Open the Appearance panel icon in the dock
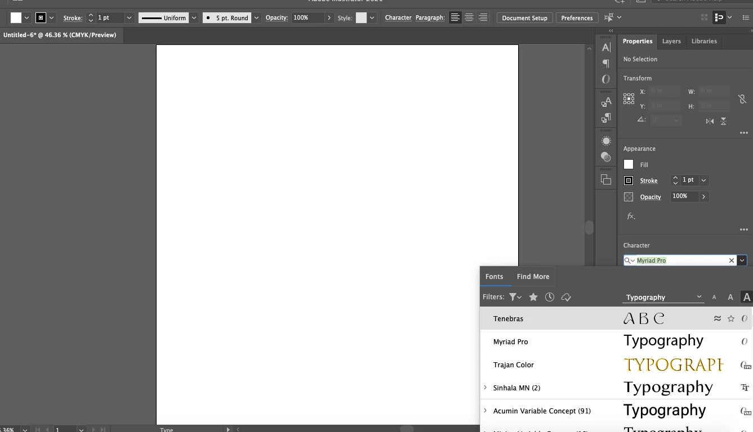Viewport: 753px width, 432px height. point(606,141)
